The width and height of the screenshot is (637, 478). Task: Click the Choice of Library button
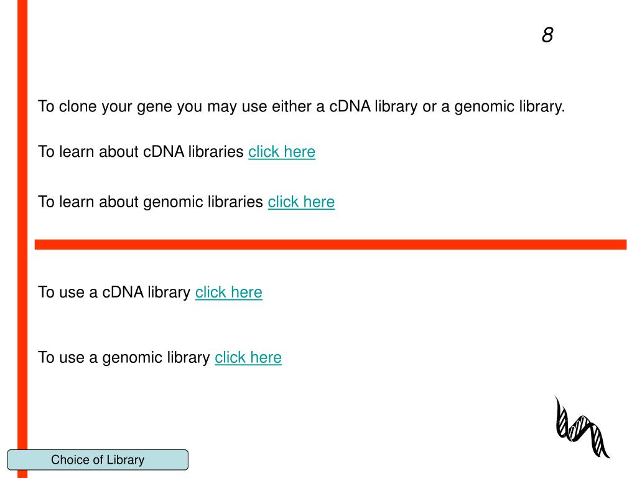tap(98, 460)
